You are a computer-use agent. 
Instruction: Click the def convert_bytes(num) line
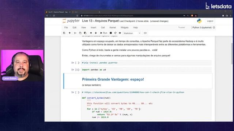pyautogui.click(x=97, y=98)
